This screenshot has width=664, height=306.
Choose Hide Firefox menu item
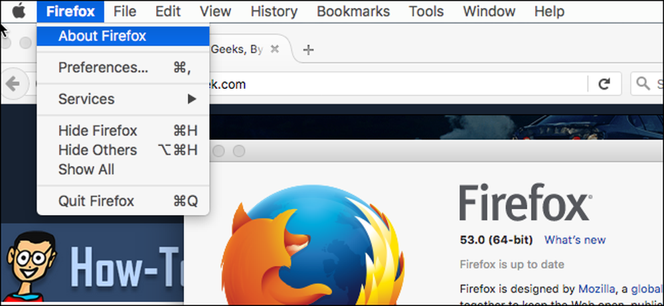(x=123, y=131)
